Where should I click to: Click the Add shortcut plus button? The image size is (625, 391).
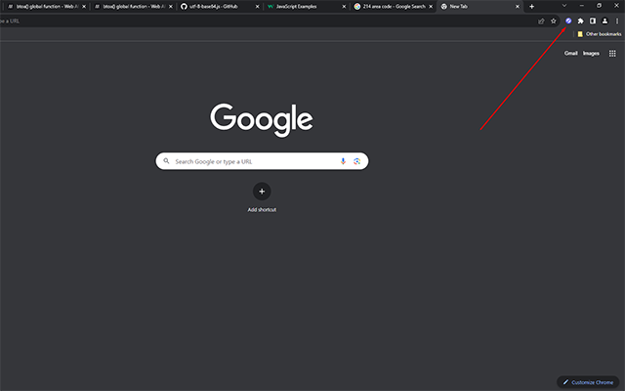pyautogui.click(x=262, y=192)
